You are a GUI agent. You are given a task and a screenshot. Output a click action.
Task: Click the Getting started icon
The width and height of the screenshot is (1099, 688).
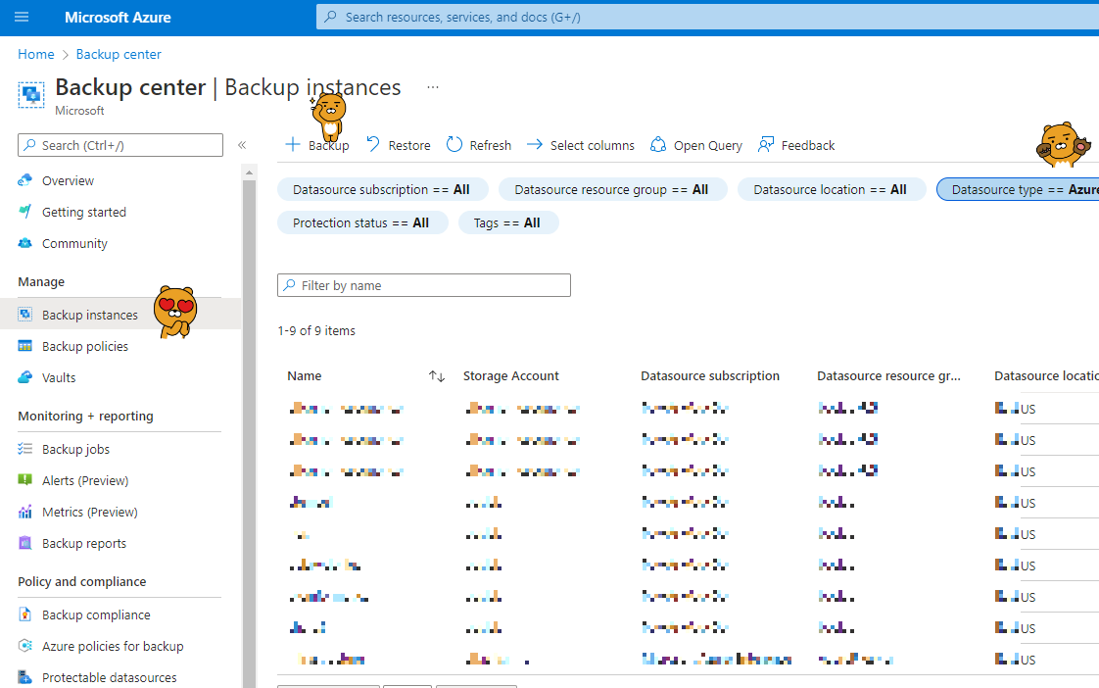[25, 212]
